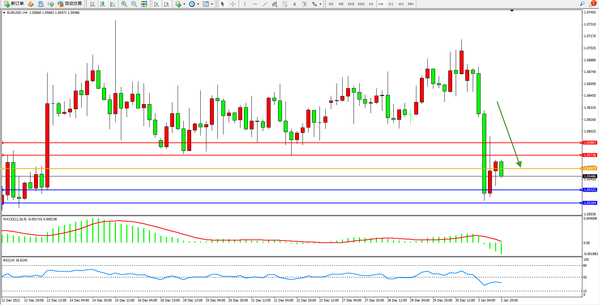Switch chart to bar chart mode
Screen dimensions: 599x305
tap(93, 4)
